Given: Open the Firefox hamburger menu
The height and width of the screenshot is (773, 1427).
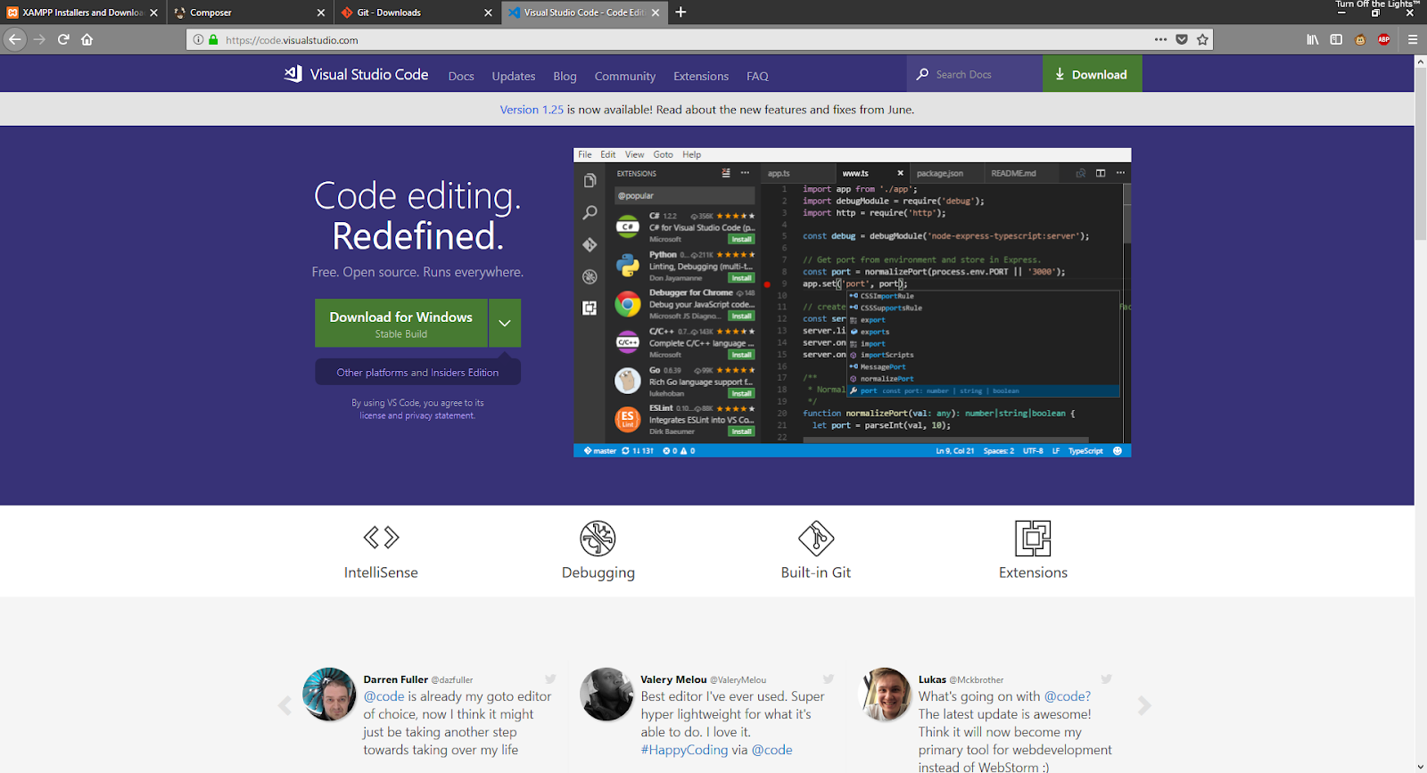Looking at the screenshot, I should [1413, 39].
